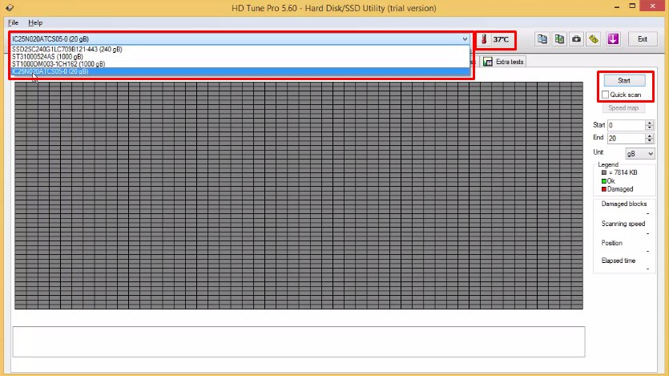Click the Exit button
The height and width of the screenshot is (376, 669).
642,38
